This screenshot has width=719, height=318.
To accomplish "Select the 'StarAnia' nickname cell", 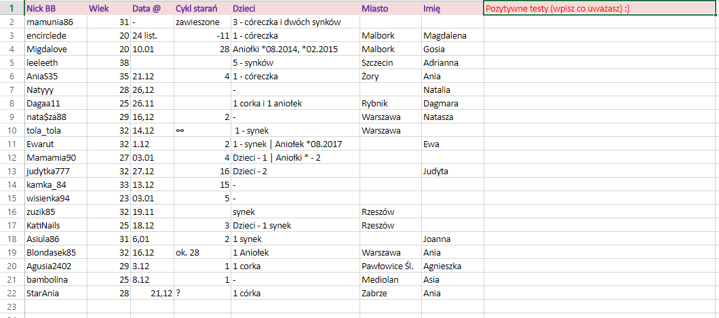I will (56, 293).
